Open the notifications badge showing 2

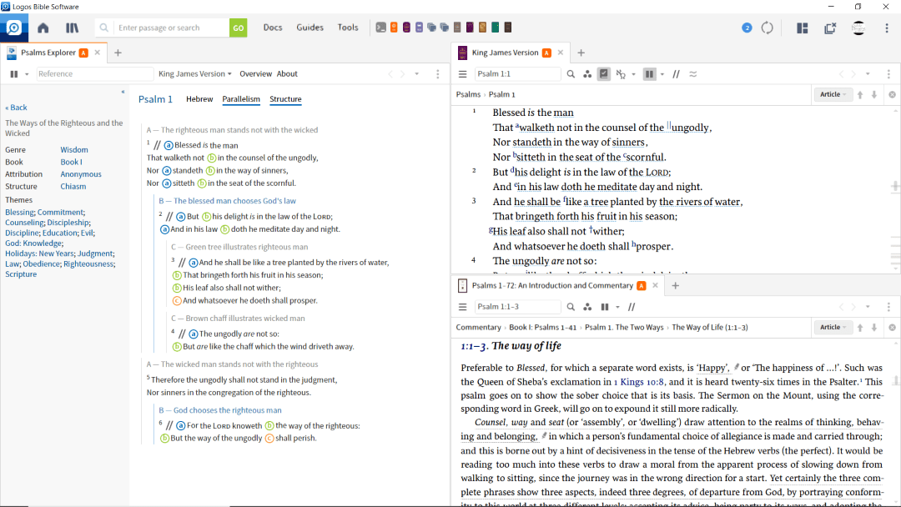(747, 28)
